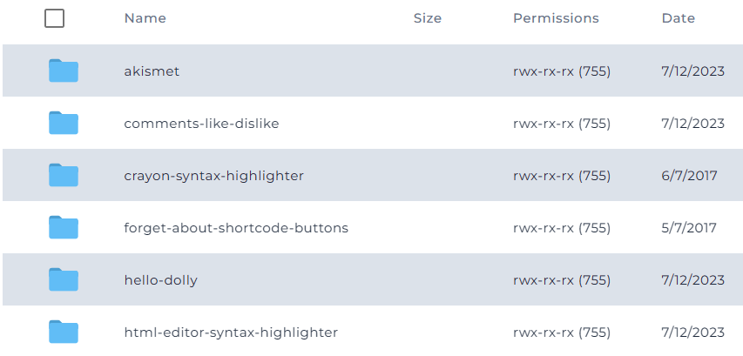Toggle the select-all checkbox in header
Screen dimensions: 743x356
[54, 18]
